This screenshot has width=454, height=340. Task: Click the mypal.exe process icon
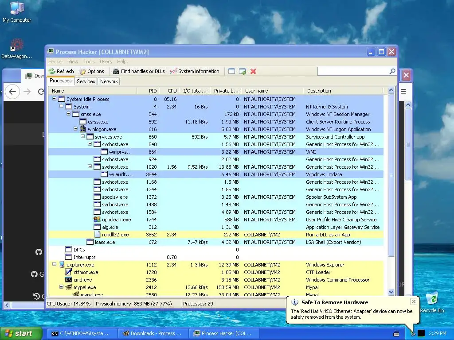point(69,287)
